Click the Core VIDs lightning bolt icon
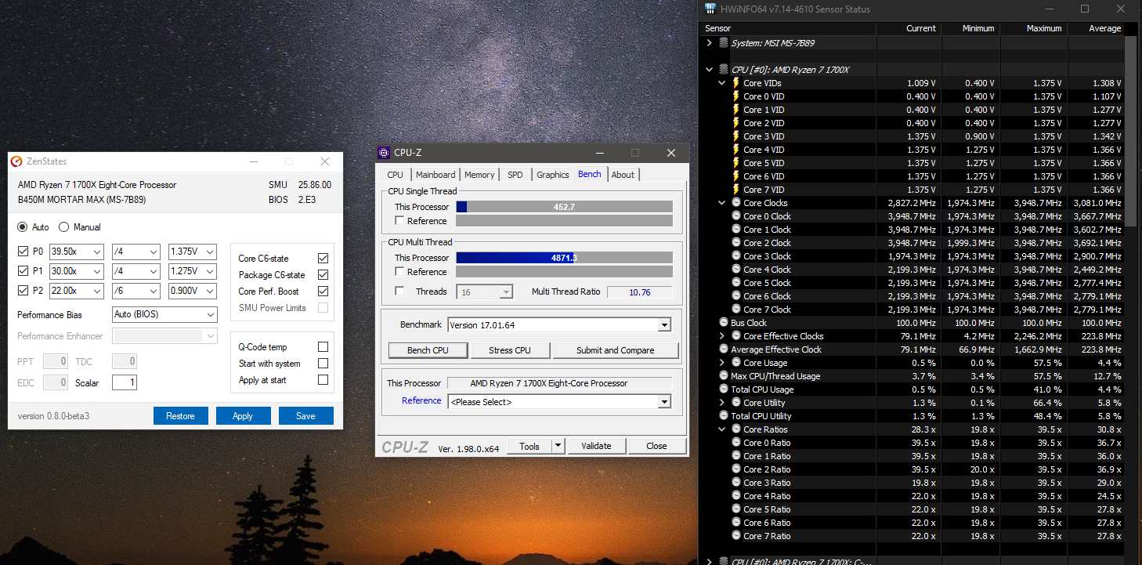1142x565 pixels. point(736,83)
